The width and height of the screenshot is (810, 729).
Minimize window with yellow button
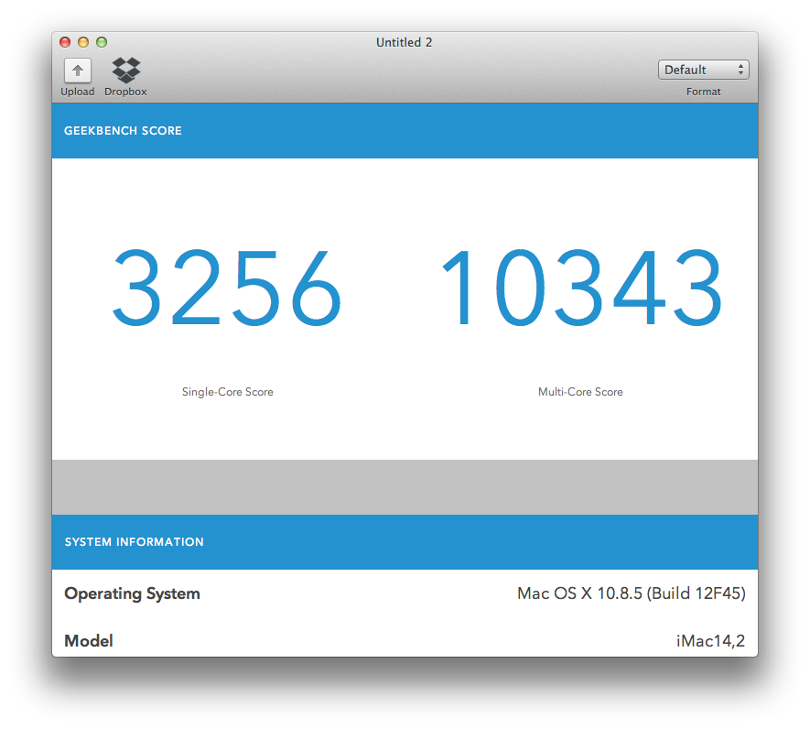(x=83, y=42)
